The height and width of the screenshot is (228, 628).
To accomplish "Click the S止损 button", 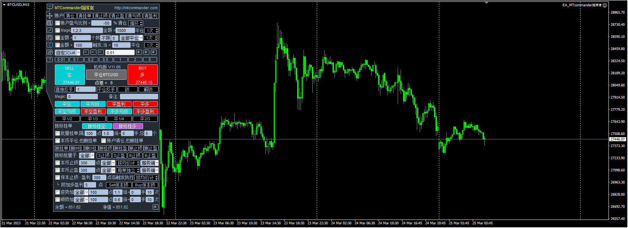I will click(104, 156).
